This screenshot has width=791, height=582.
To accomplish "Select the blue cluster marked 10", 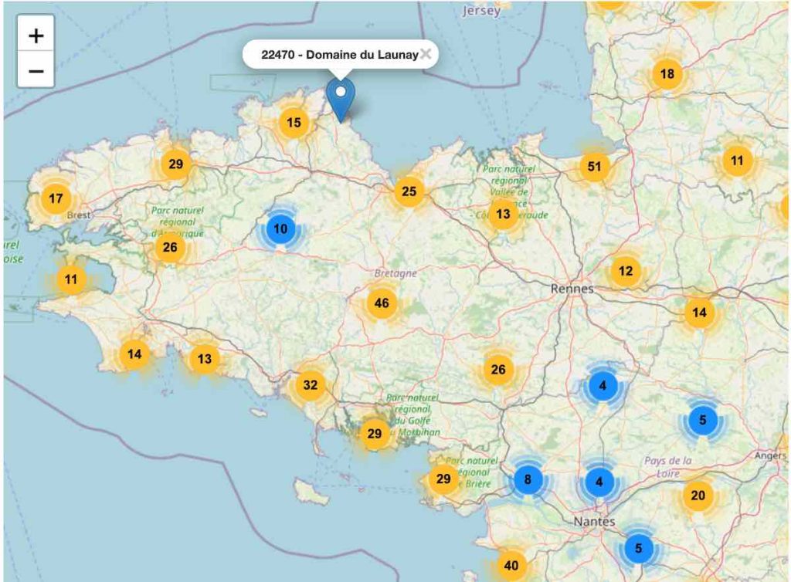I will click(280, 228).
